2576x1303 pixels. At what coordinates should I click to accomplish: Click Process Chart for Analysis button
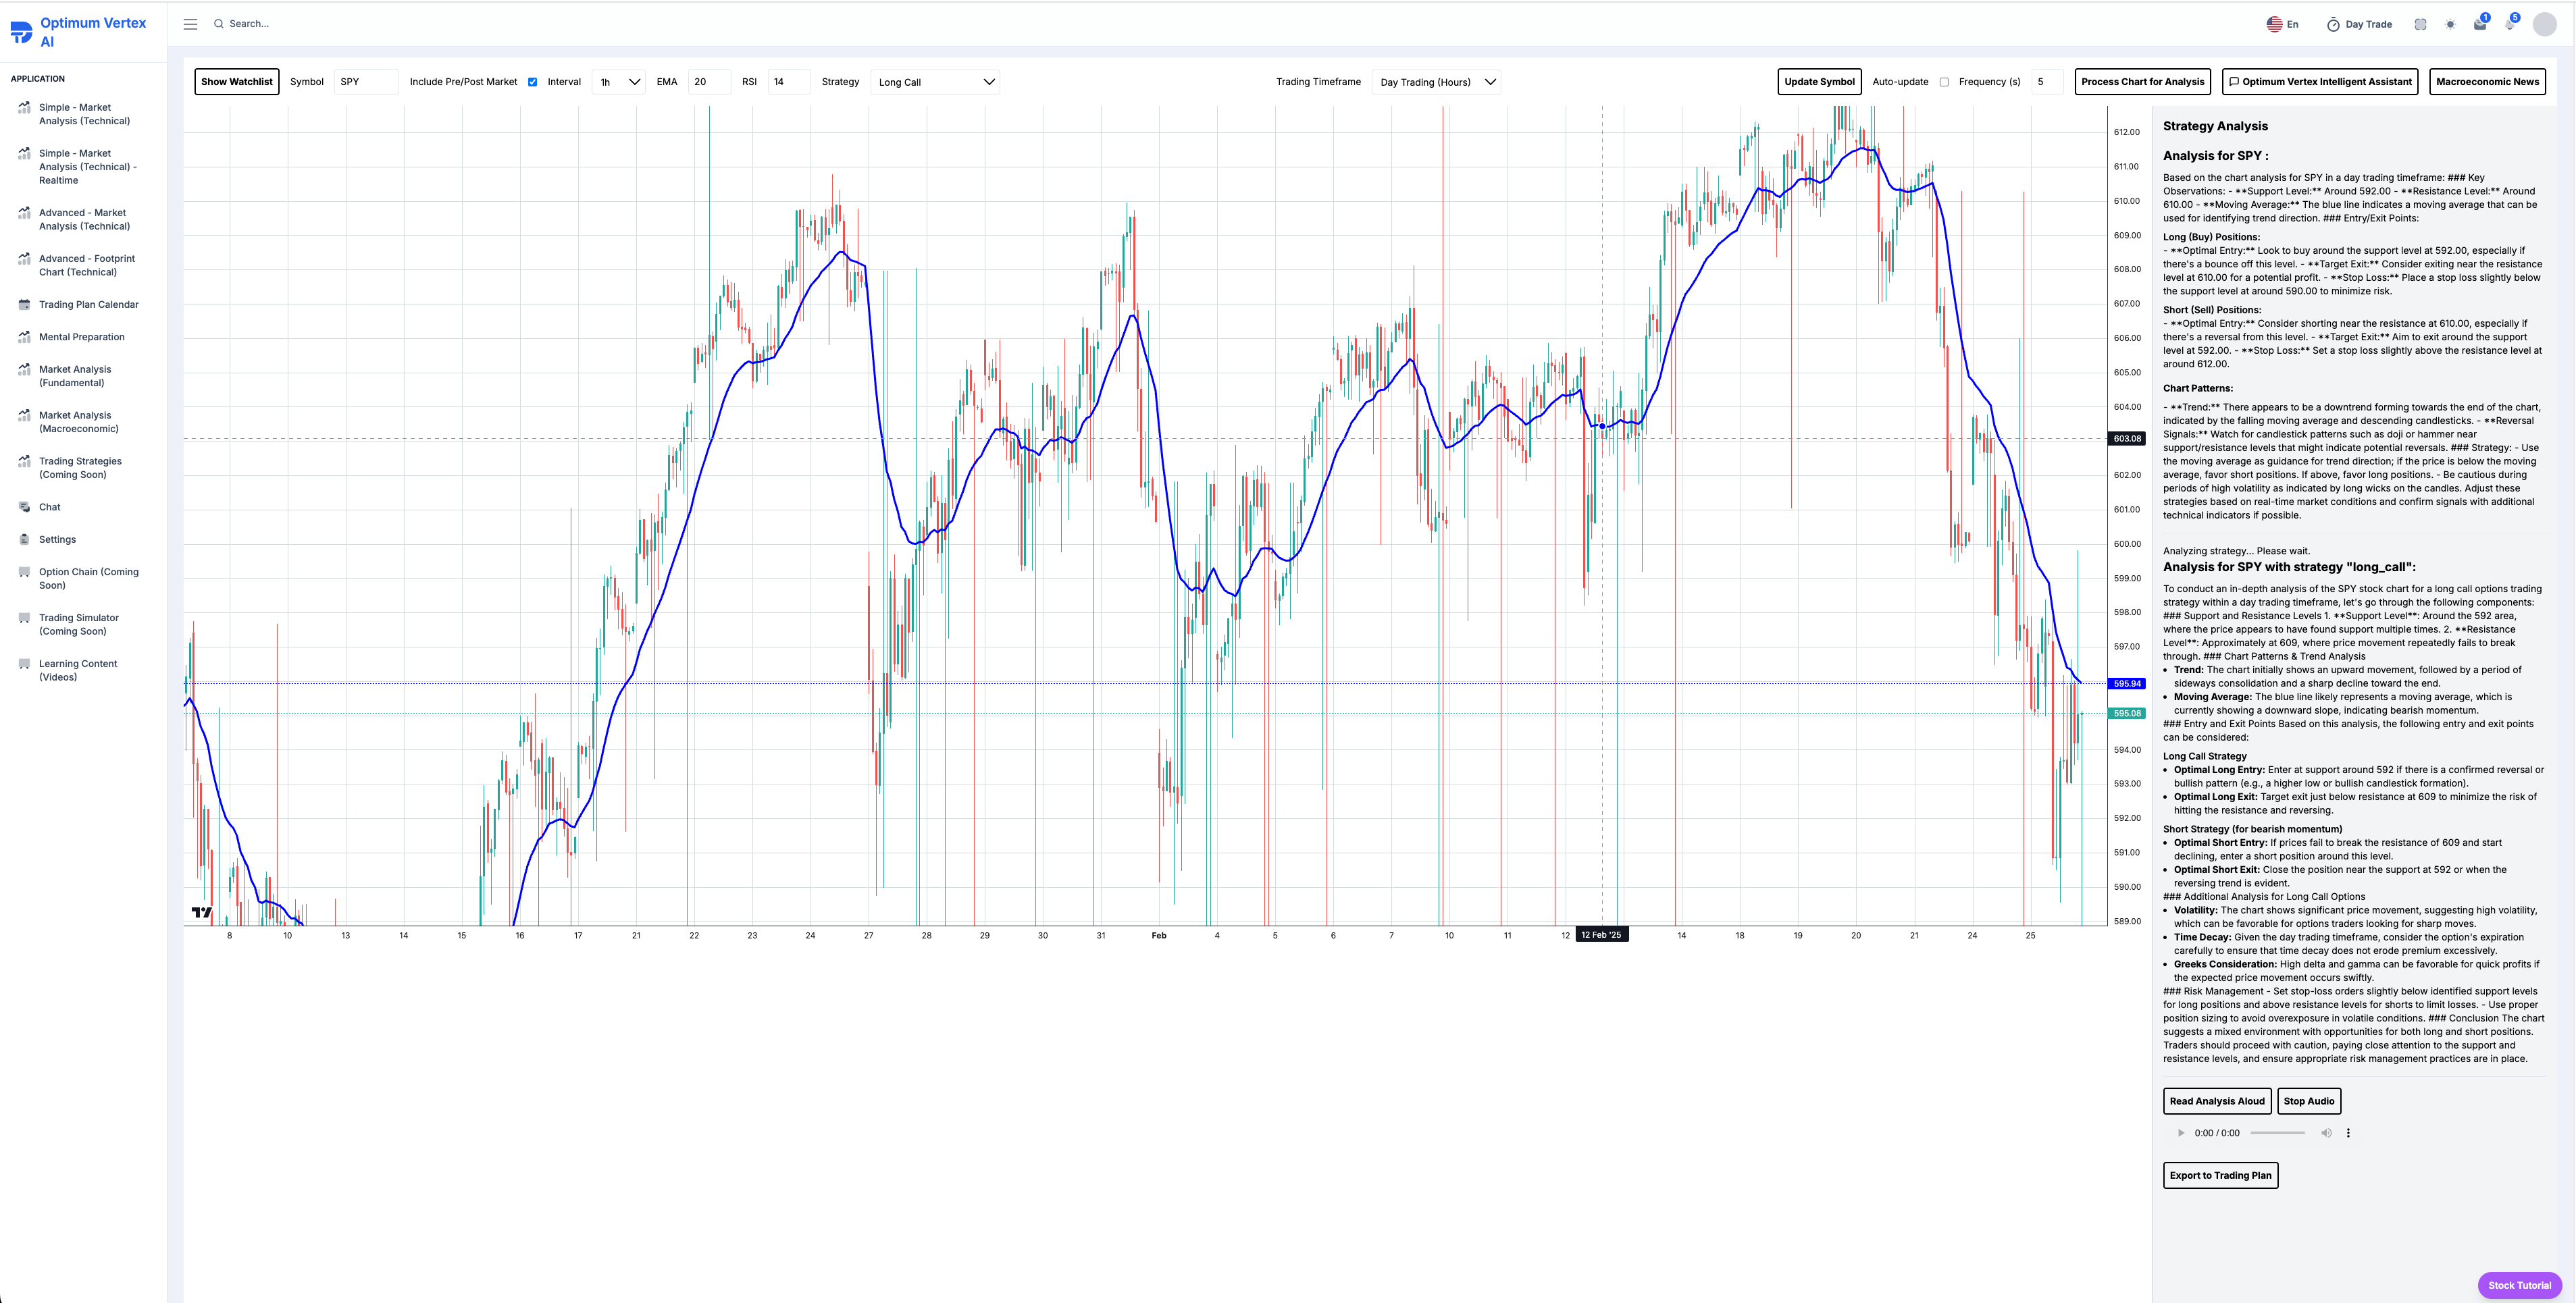click(2142, 82)
